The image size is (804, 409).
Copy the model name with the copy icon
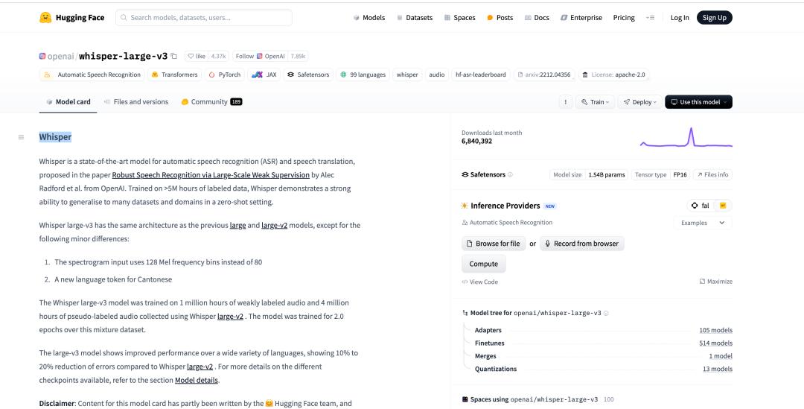[174, 56]
